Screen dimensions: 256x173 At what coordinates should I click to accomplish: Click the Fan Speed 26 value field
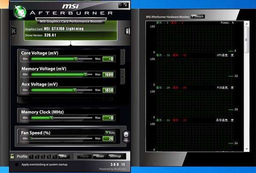[x=108, y=139]
